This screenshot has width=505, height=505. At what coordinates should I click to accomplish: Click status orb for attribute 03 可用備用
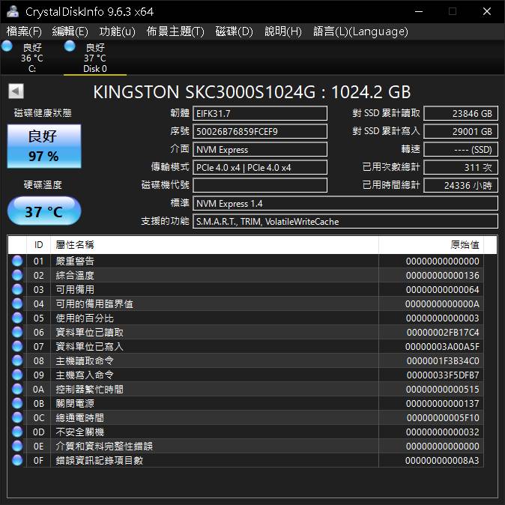coord(17,289)
